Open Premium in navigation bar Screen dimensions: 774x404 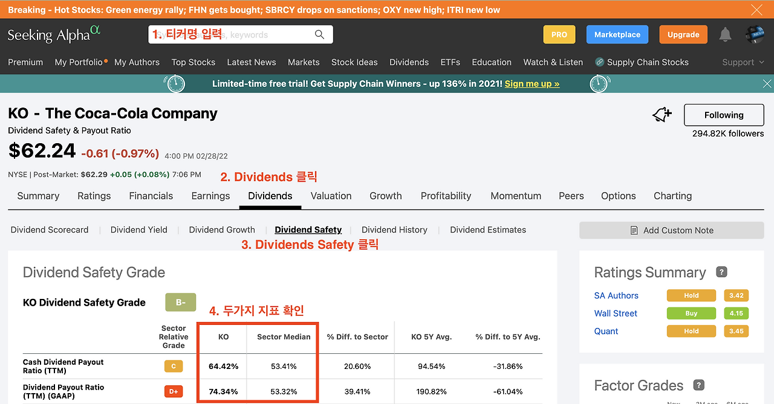tap(25, 62)
